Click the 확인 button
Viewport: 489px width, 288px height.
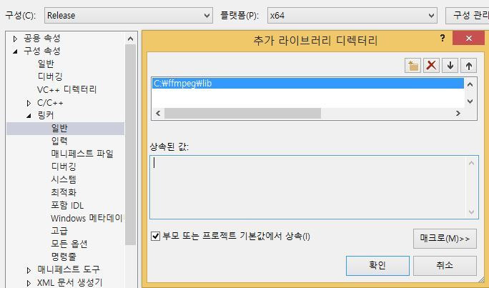[x=377, y=266]
